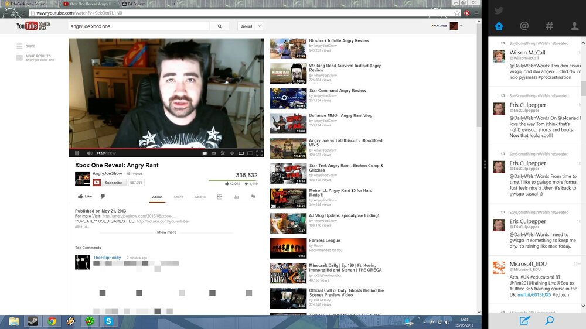Image resolution: width=586 pixels, height=329 pixels.
Task: Open Twitter # discover tab
Action: pos(550,26)
